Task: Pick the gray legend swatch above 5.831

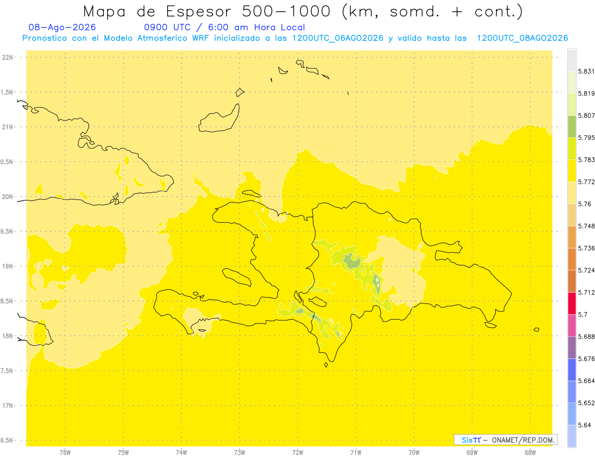Action: [572, 60]
